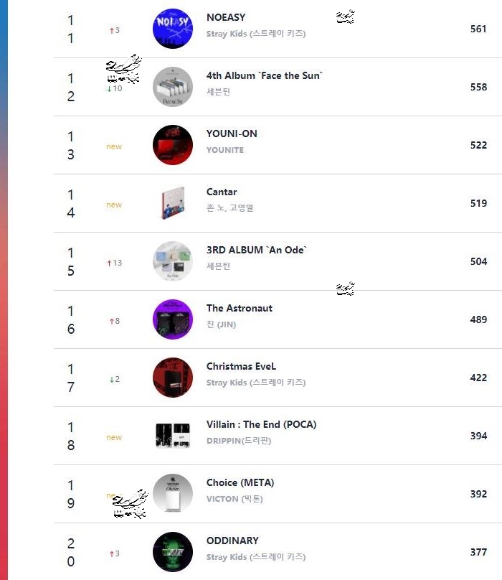Click the NOEASY album cover thumbnail

tap(173, 29)
